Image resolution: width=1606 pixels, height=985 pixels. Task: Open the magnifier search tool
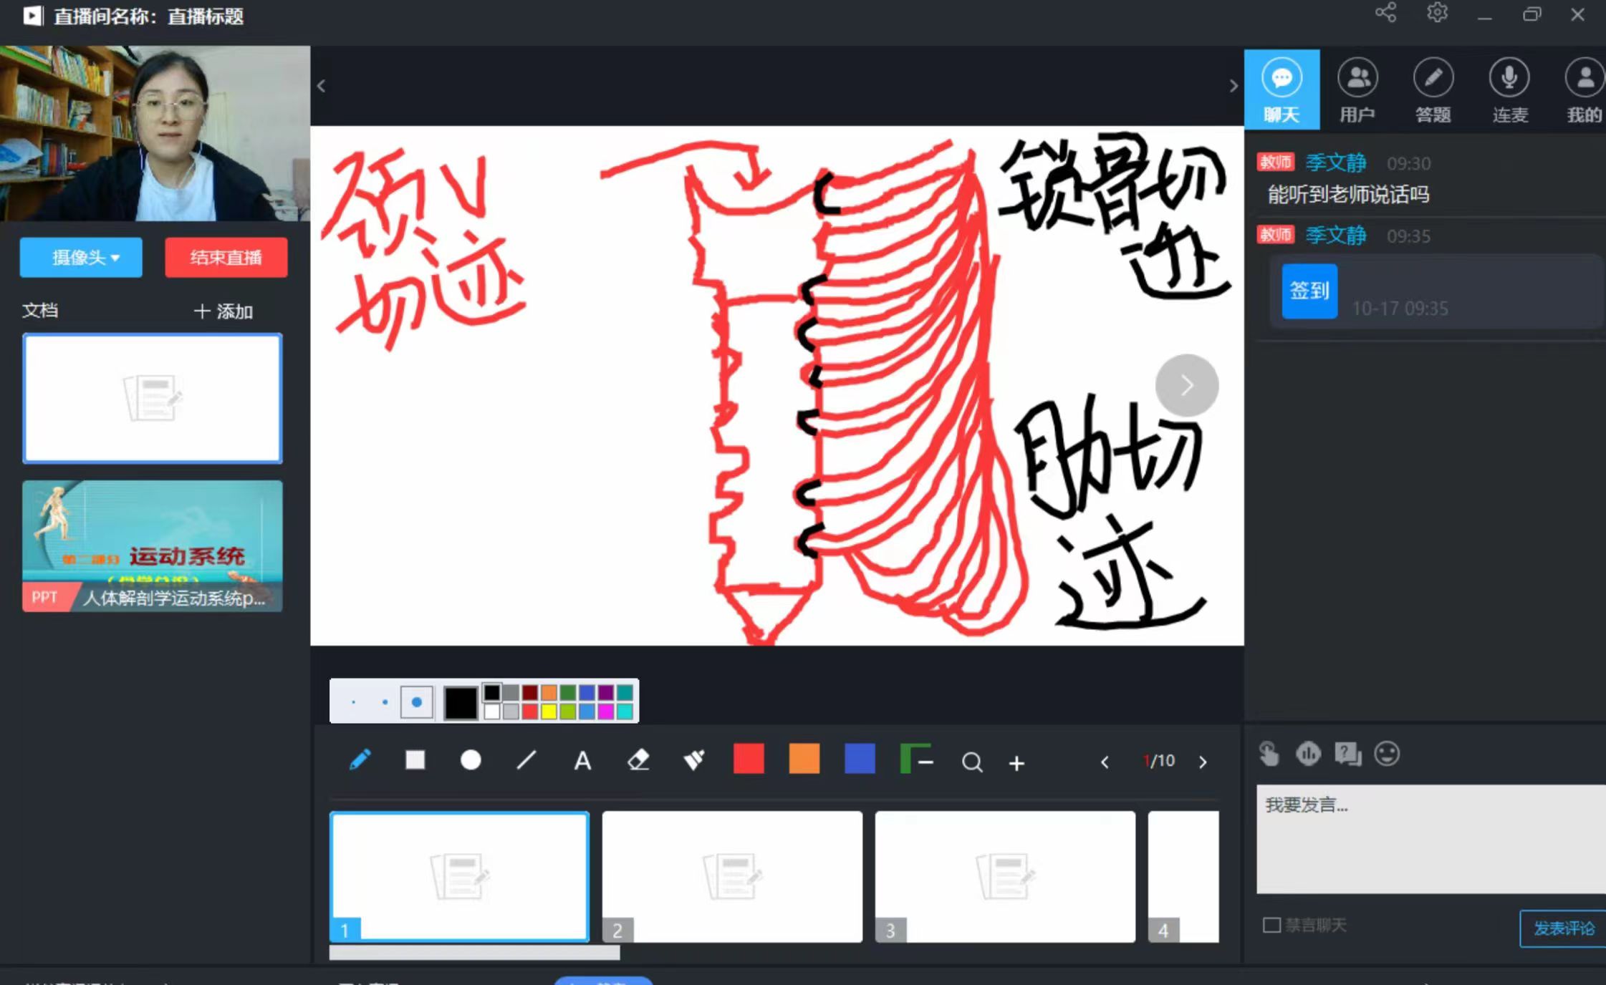click(x=972, y=762)
